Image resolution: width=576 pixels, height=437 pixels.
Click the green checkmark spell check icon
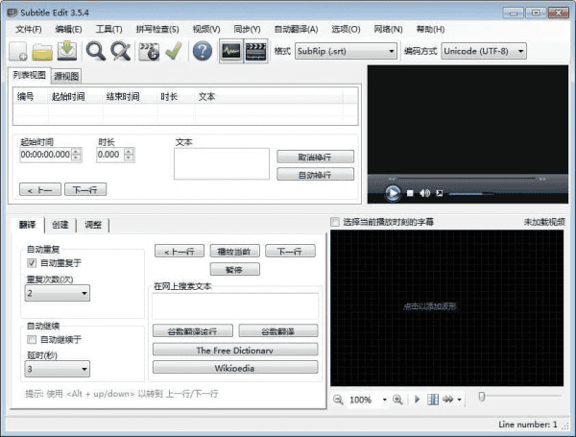[174, 52]
